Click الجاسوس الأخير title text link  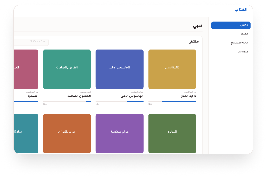132,96
